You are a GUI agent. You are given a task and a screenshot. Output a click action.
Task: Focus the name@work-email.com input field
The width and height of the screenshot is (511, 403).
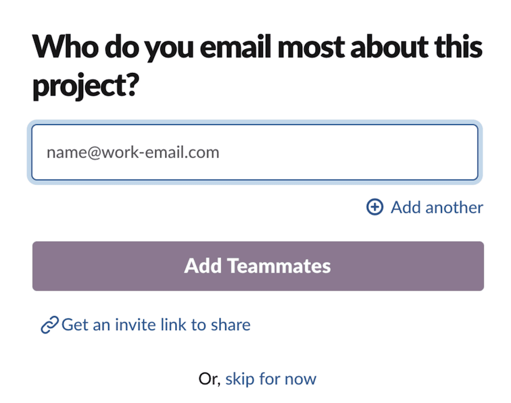[255, 153]
